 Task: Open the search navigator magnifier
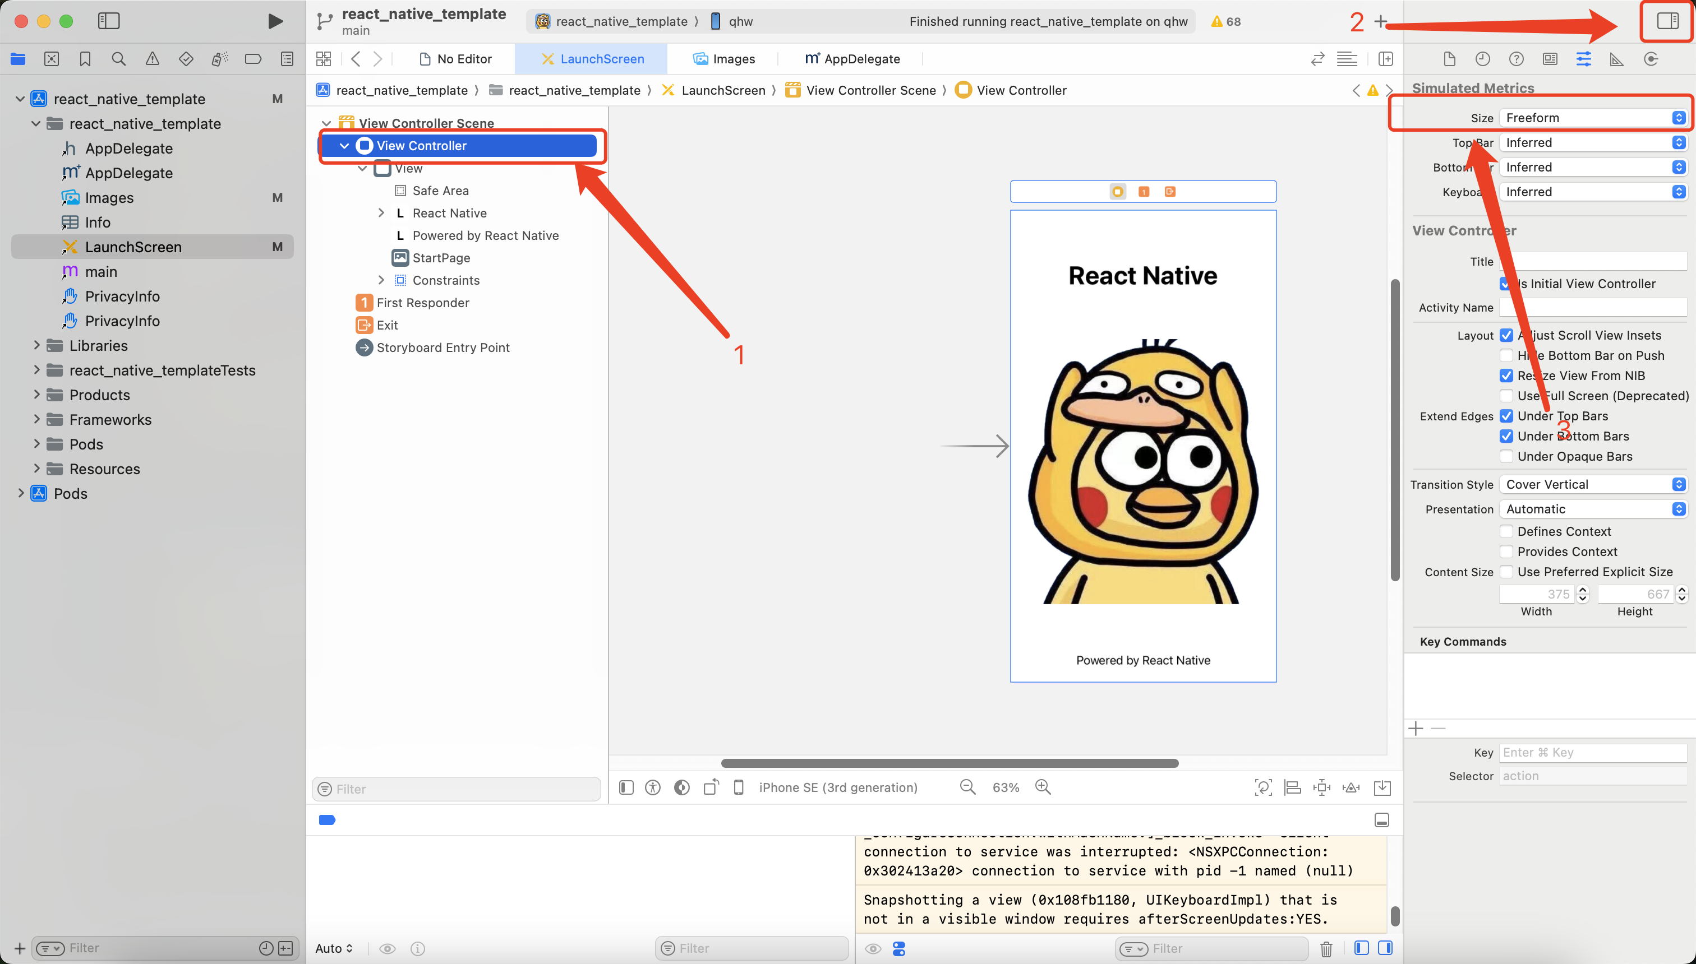click(x=118, y=58)
